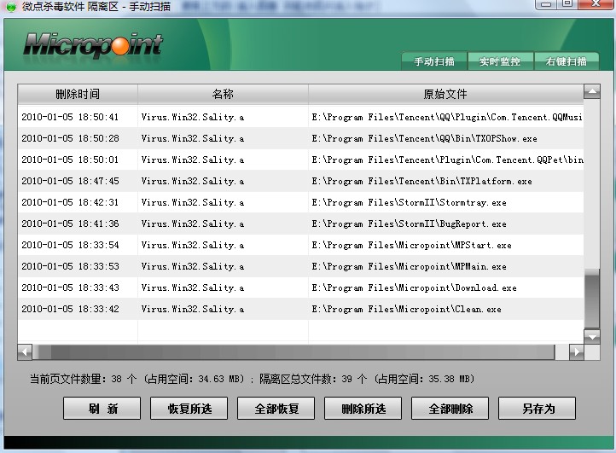Click the vertical scrollbar thumb

(x=591, y=299)
